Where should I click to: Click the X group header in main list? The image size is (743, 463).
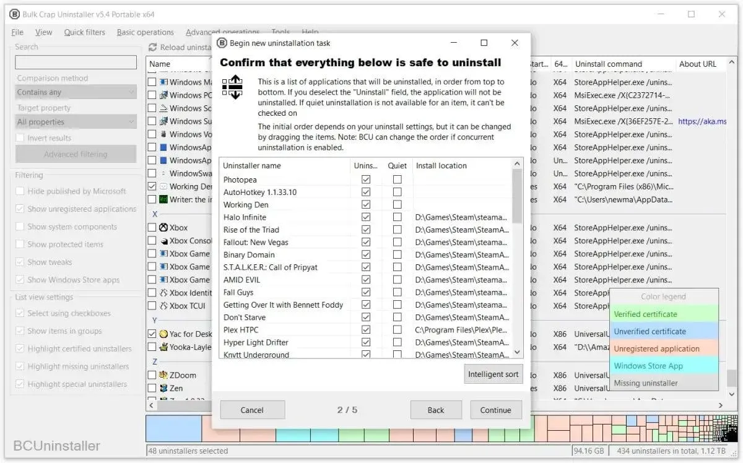(155, 214)
